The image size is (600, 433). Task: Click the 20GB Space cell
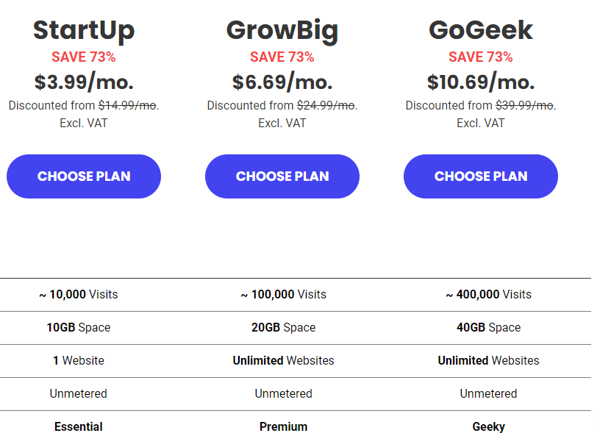pyautogui.click(x=284, y=327)
